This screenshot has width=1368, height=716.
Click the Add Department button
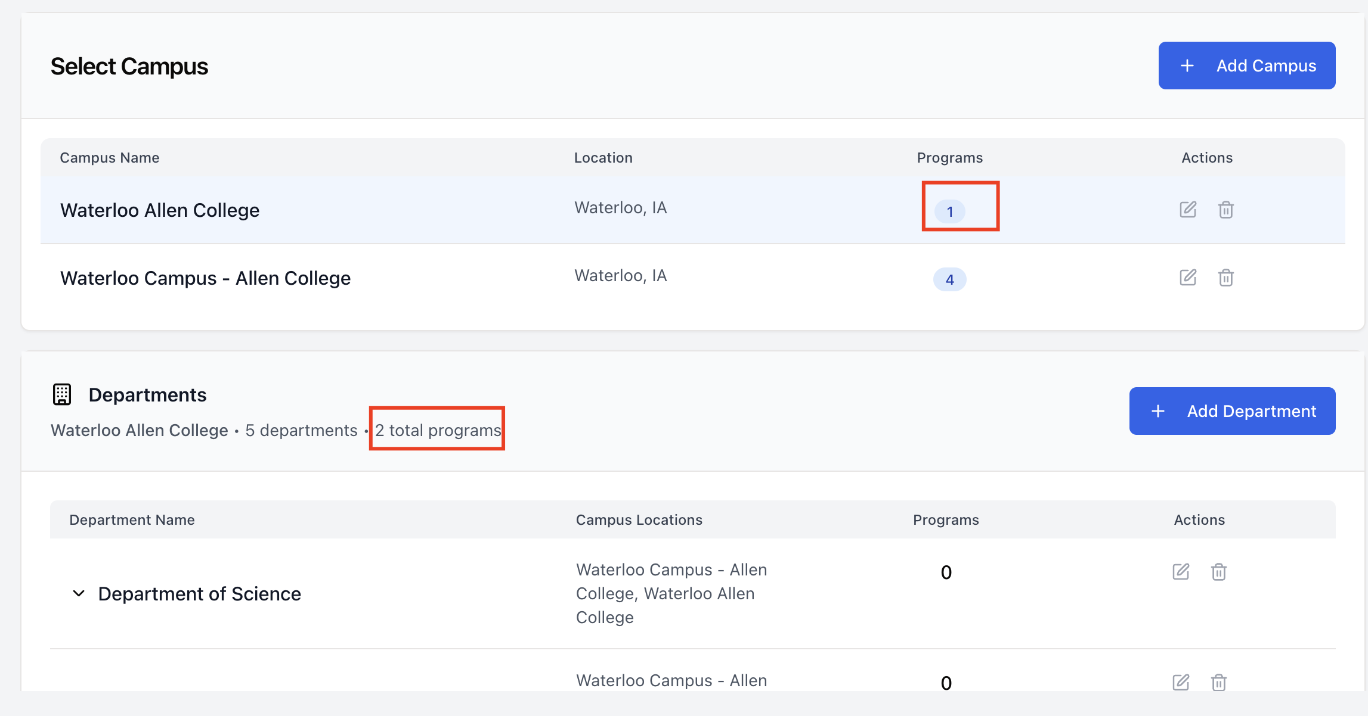(x=1232, y=411)
